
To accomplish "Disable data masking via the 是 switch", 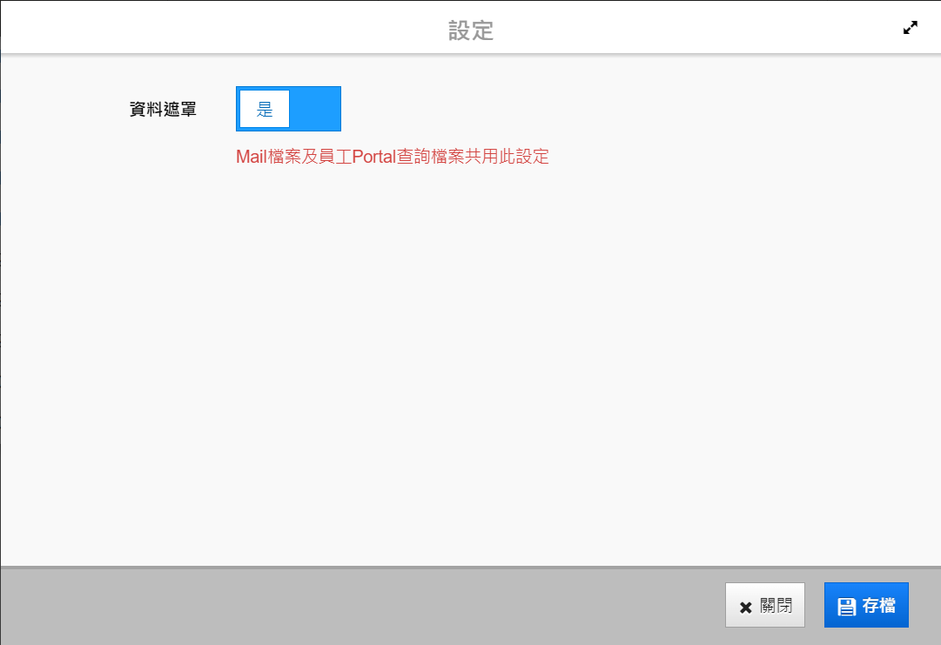I will click(x=288, y=109).
